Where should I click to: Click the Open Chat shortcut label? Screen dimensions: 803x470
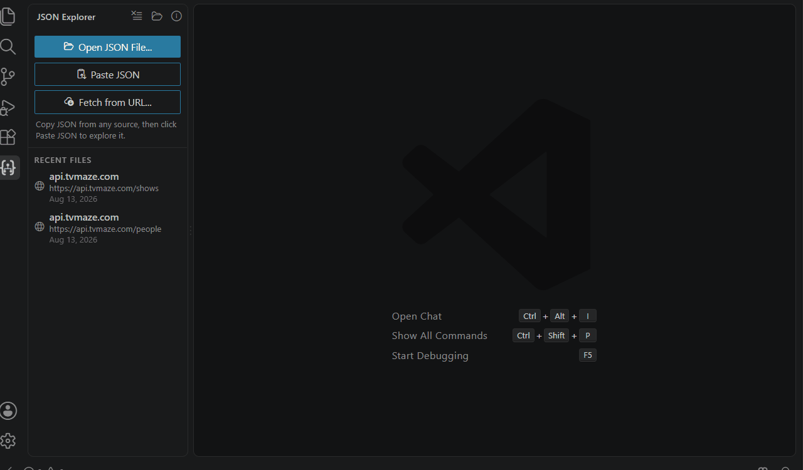coord(417,316)
